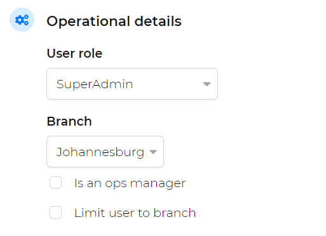326x236 pixels.
Task: Click the User role label
Action: (x=74, y=53)
